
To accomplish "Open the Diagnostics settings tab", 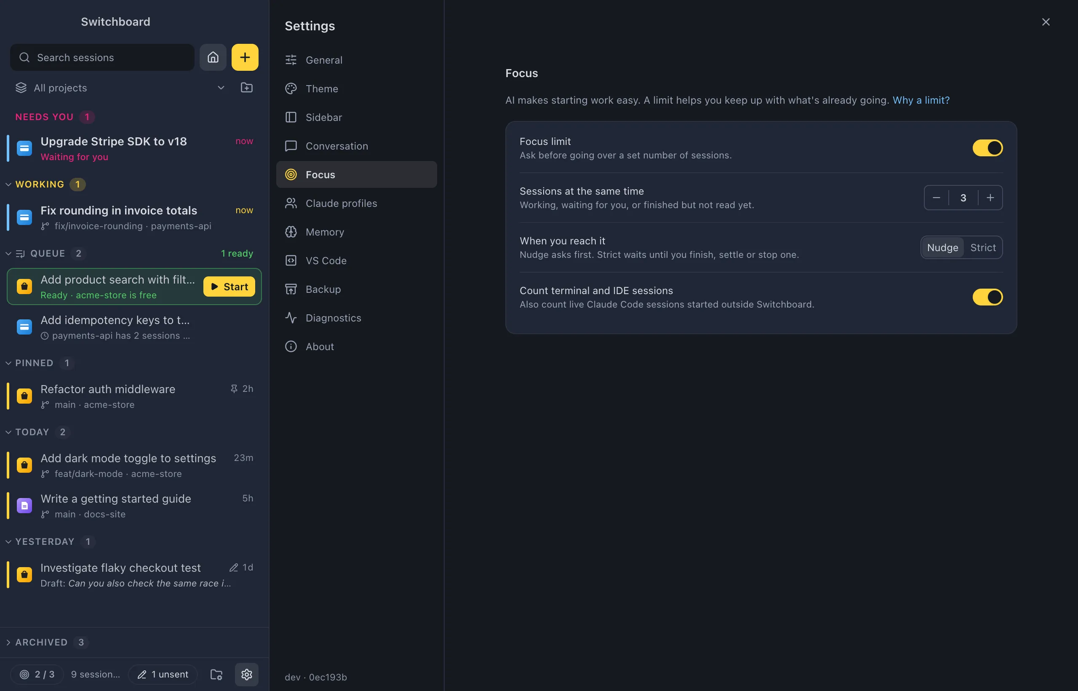I will coord(357,318).
